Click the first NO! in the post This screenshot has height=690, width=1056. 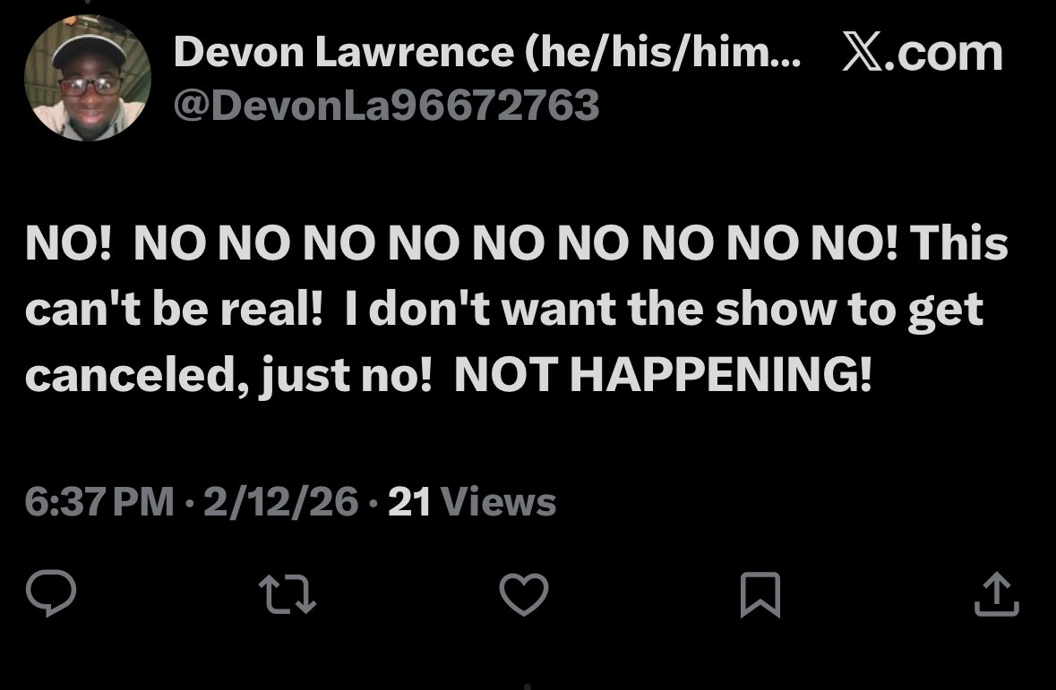pos(68,243)
